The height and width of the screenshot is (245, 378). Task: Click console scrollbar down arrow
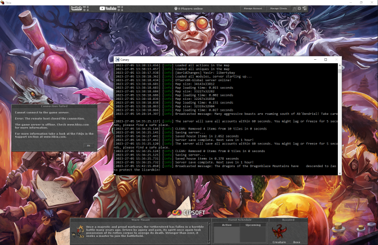(x=340, y=173)
